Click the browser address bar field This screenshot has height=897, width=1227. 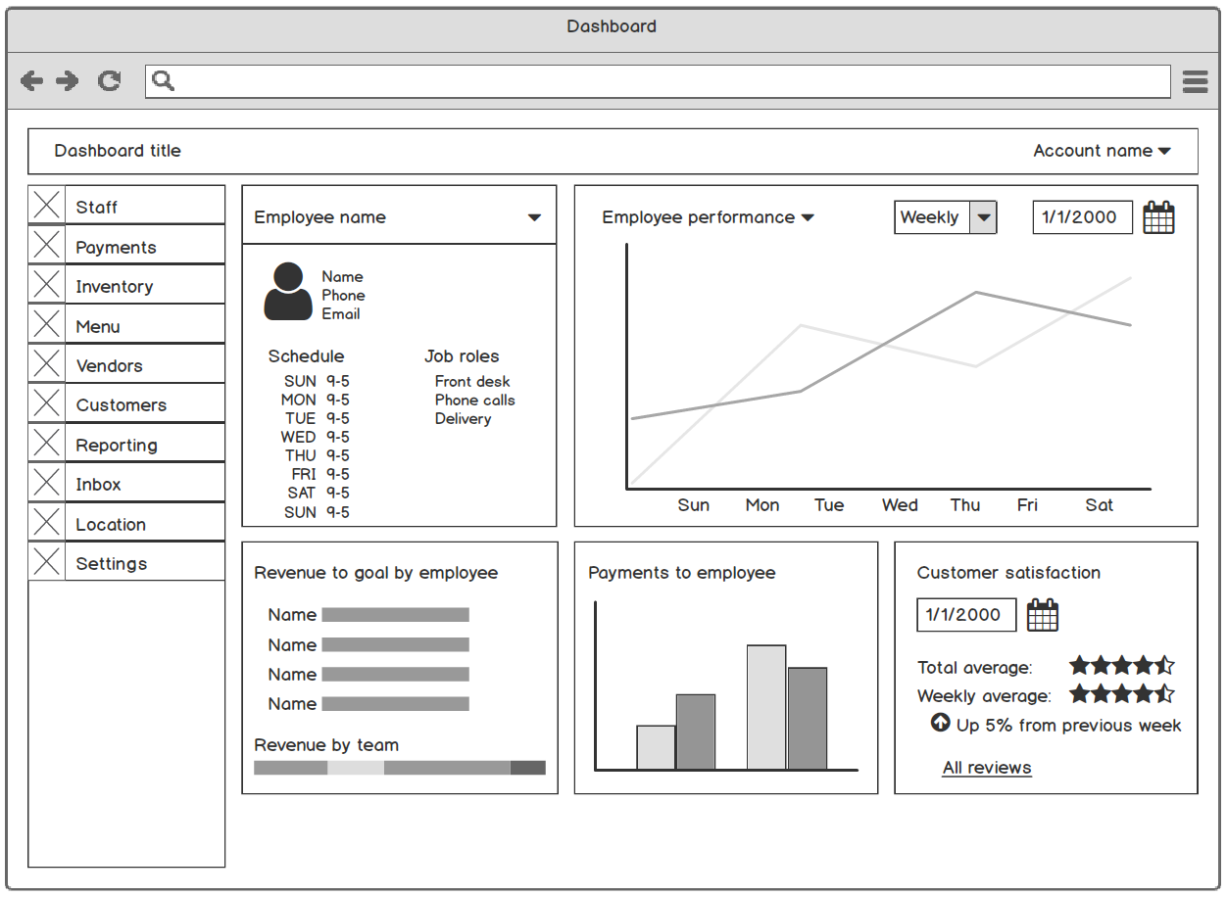point(658,81)
